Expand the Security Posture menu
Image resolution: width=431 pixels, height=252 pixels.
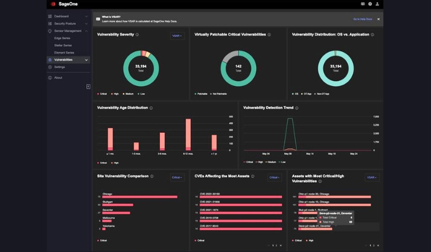click(68, 24)
